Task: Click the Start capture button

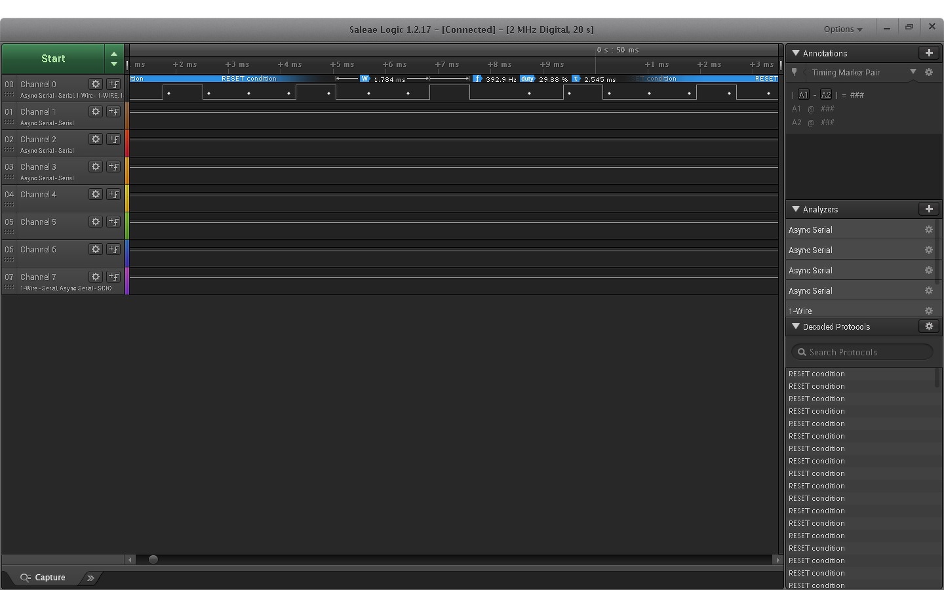Action: click(53, 58)
